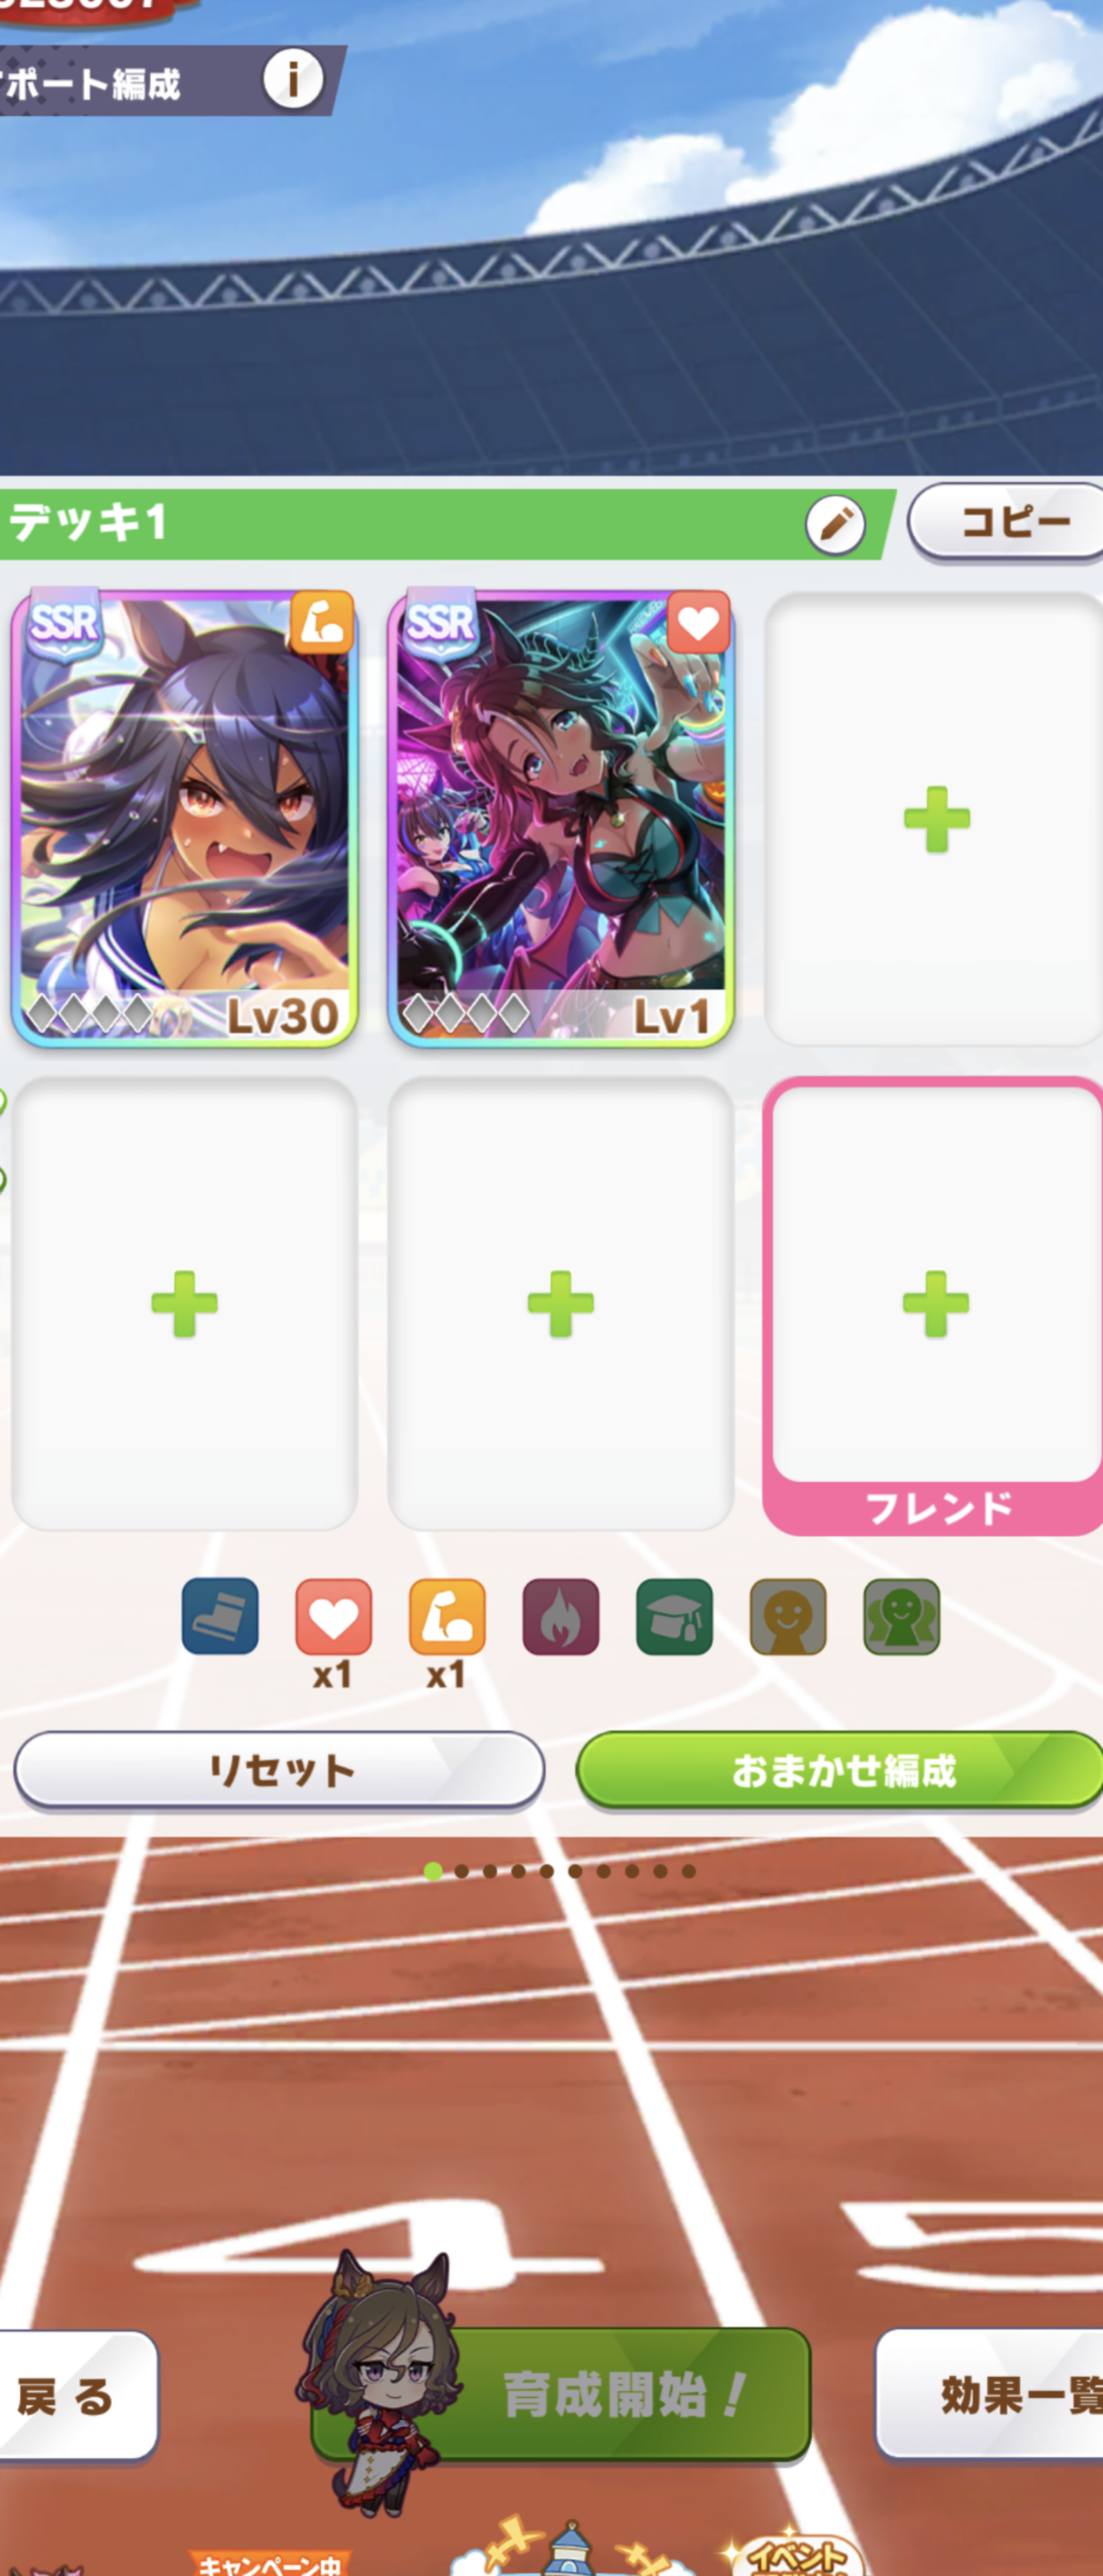Open the info icon beside サポート編成
Screen dimensions: 1103x2576
tap(293, 79)
